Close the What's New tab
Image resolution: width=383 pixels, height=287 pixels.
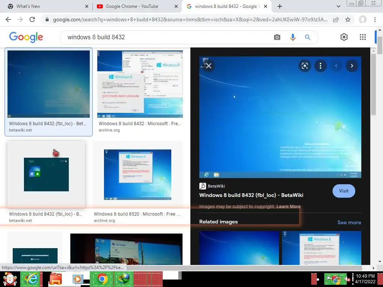click(x=87, y=6)
